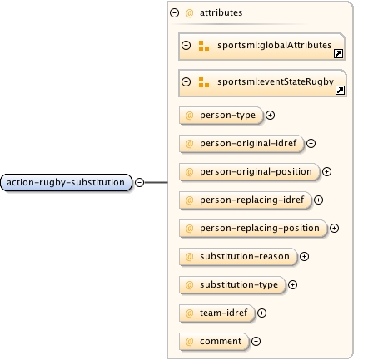Click the reference arrow icon on globalAttributes
Viewport: 368px width, 360px height.
tap(338, 53)
